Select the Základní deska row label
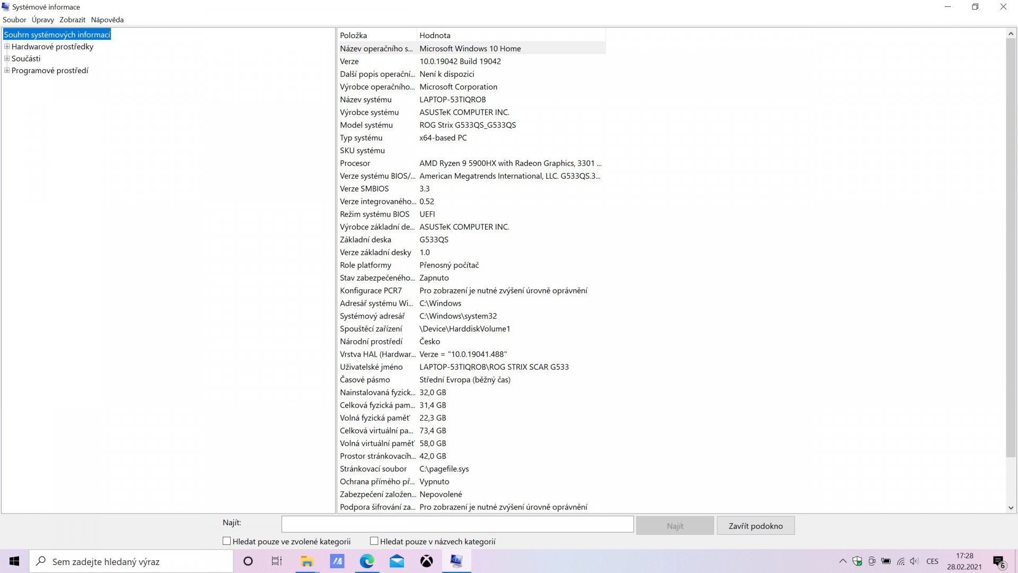This screenshot has height=573, width=1018. [365, 239]
